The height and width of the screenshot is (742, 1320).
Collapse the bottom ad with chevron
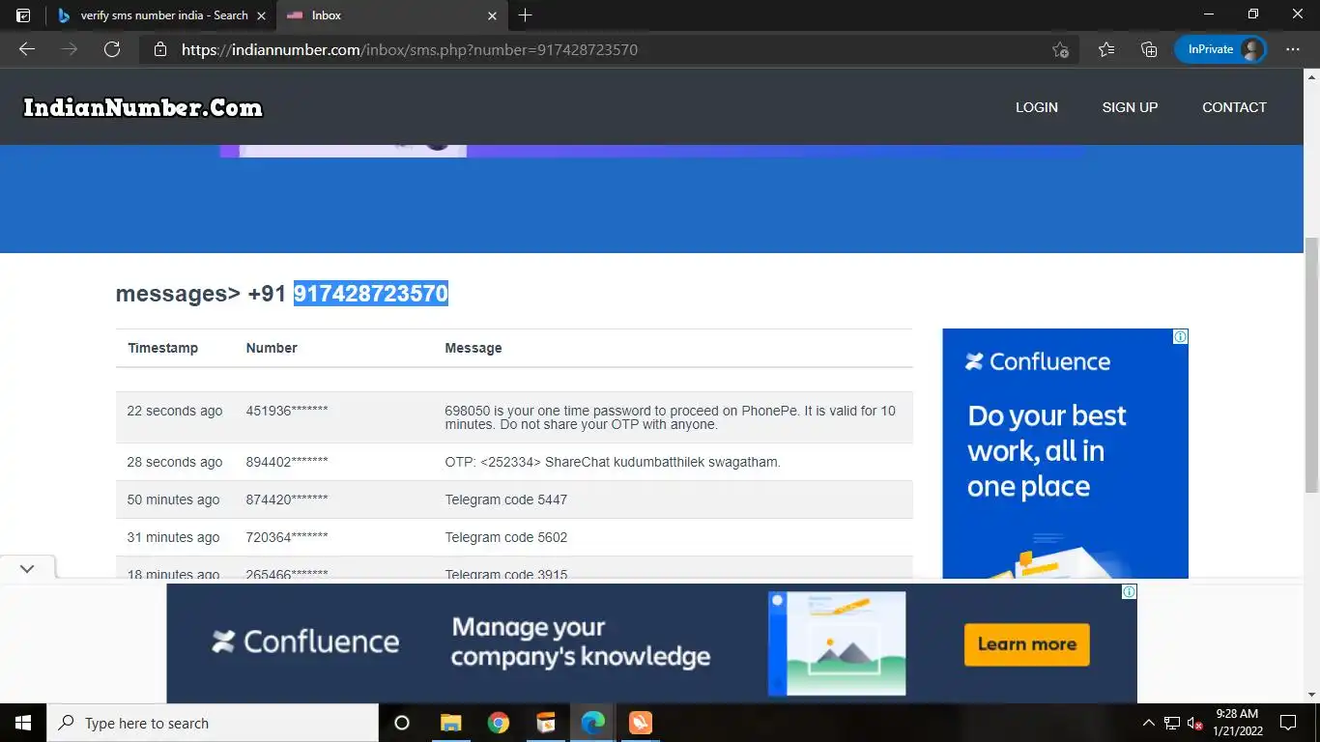pos(27,569)
